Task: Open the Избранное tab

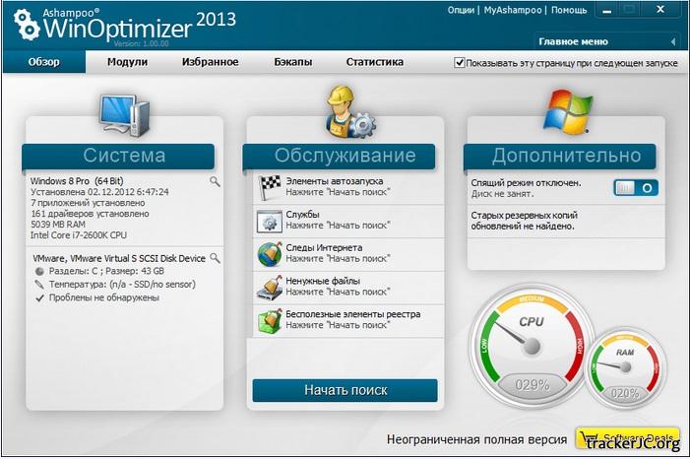Action: point(211,62)
